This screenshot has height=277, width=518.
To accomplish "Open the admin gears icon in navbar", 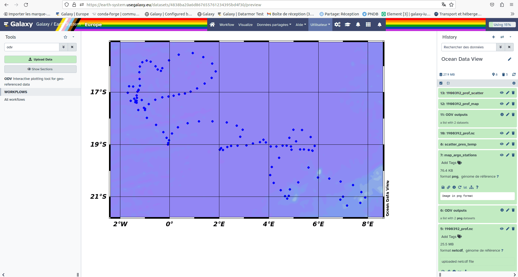I will pyautogui.click(x=337, y=25).
